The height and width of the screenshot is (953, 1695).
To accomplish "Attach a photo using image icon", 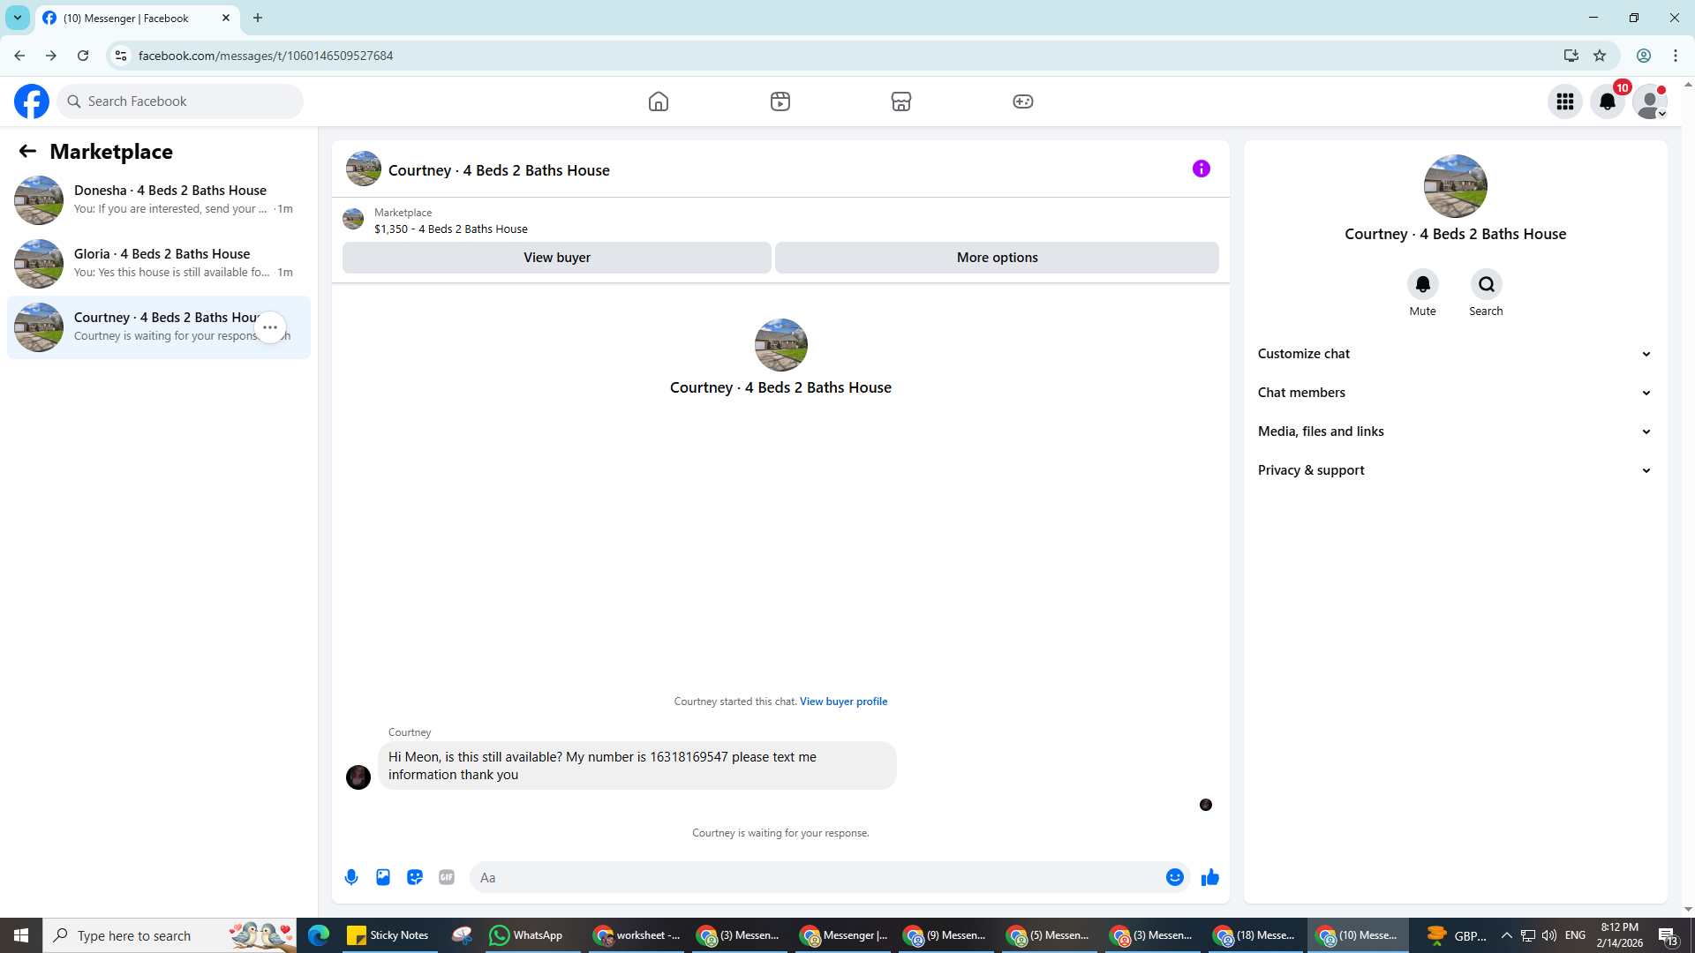I will [x=383, y=877].
